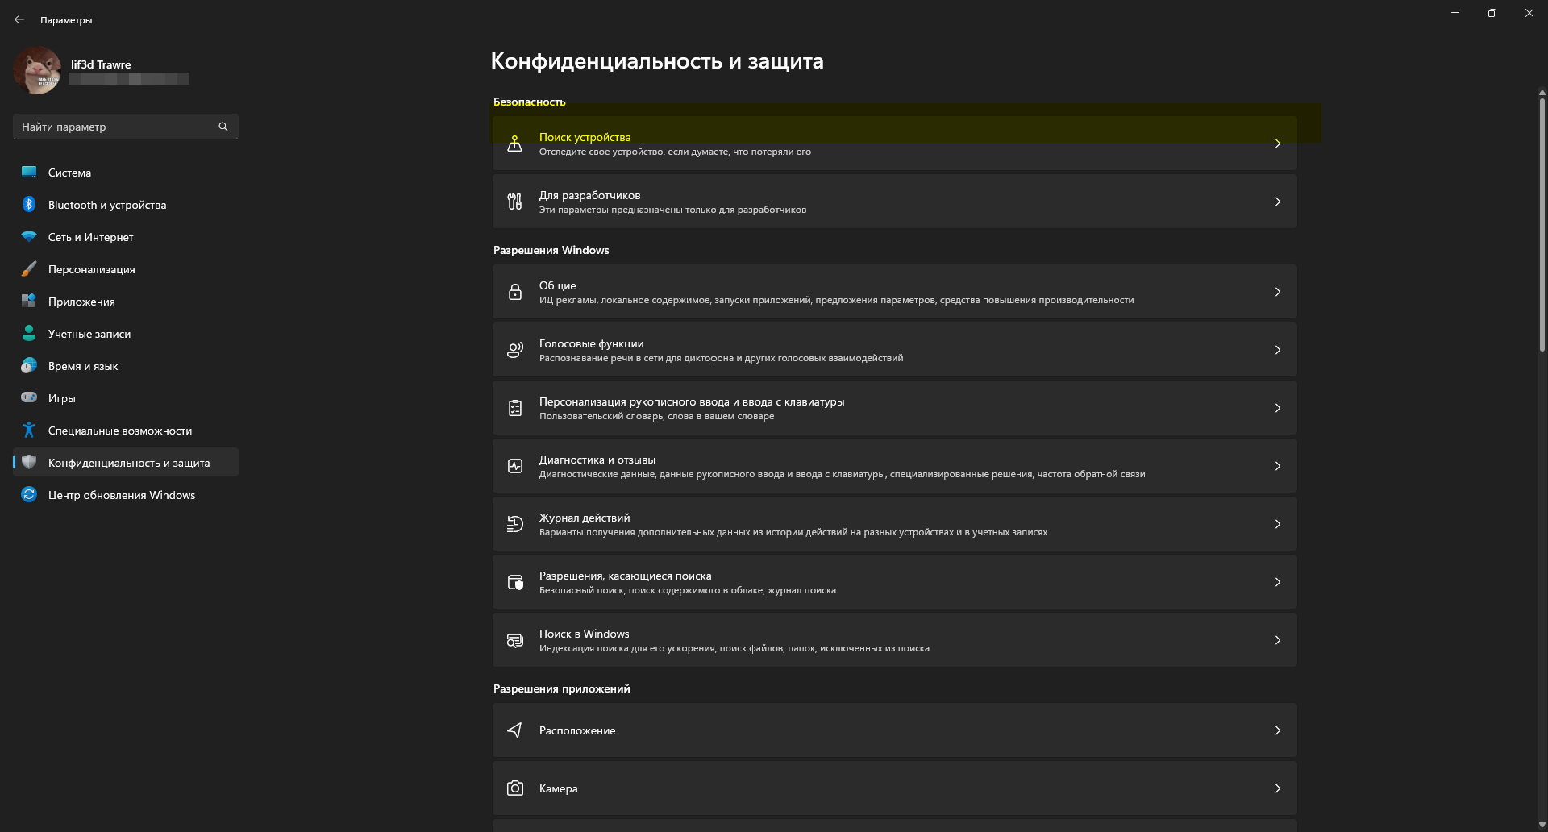1548x832 pixels.
Task: Click the chevron on Журнал действий row
Action: (x=1278, y=524)
